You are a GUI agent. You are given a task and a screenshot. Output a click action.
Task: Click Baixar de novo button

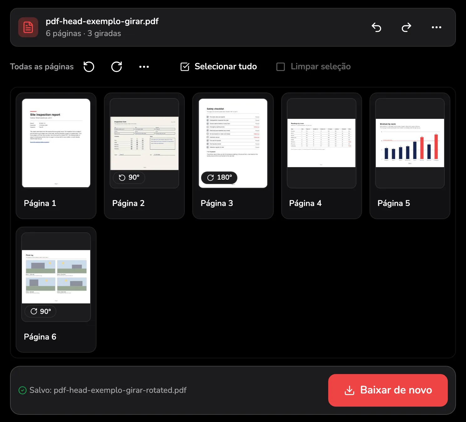point(388,390)
